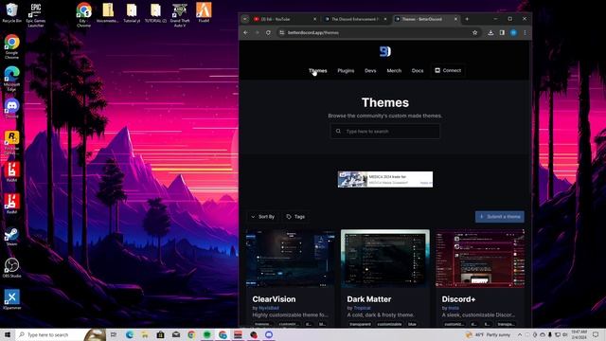
Task: Launch FiveM from the desktop
Action: [204, 12]
